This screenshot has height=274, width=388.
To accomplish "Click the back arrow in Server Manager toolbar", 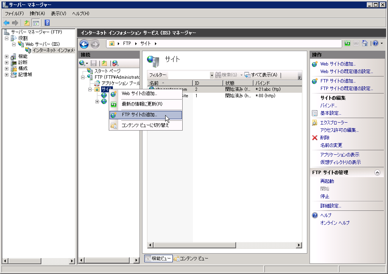I will coord(6,23).
